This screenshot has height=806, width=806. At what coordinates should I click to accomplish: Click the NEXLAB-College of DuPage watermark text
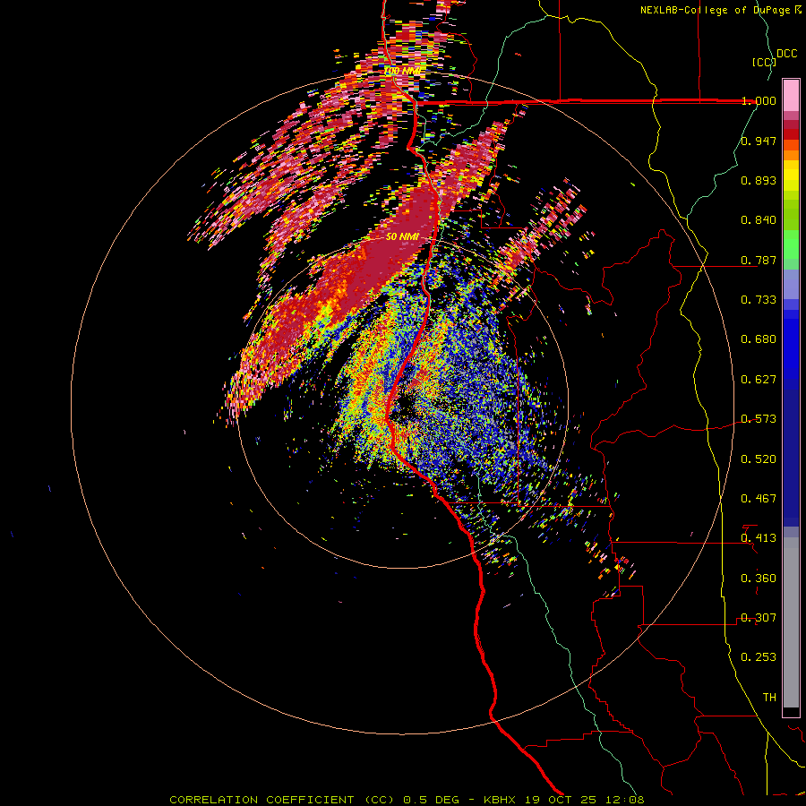(x=721, y=10)
